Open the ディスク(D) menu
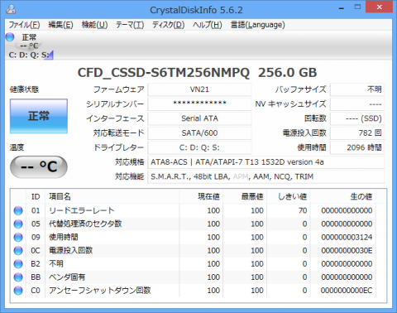The height and width of the screenshot is (313, 397). tap(168, 25)
